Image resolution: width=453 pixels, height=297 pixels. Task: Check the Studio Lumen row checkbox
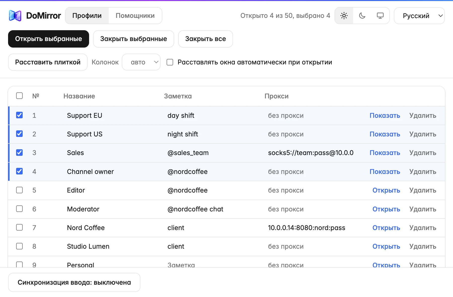pyautogui.click(x=19, y=246)
